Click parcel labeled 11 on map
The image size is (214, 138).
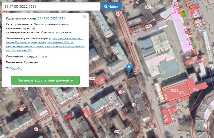tap(111, 98)
